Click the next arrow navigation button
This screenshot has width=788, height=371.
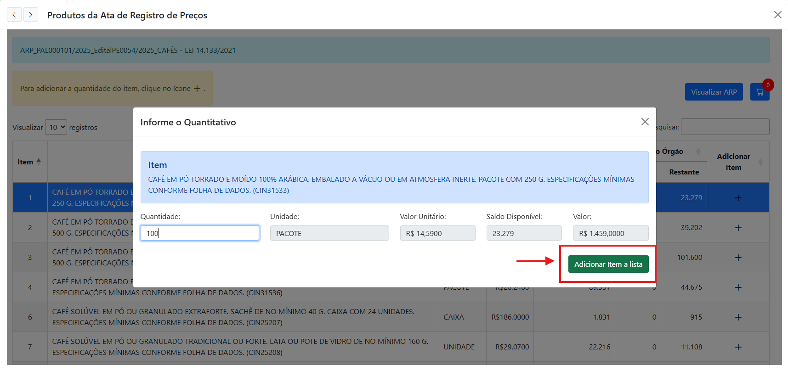click(31, 15)
